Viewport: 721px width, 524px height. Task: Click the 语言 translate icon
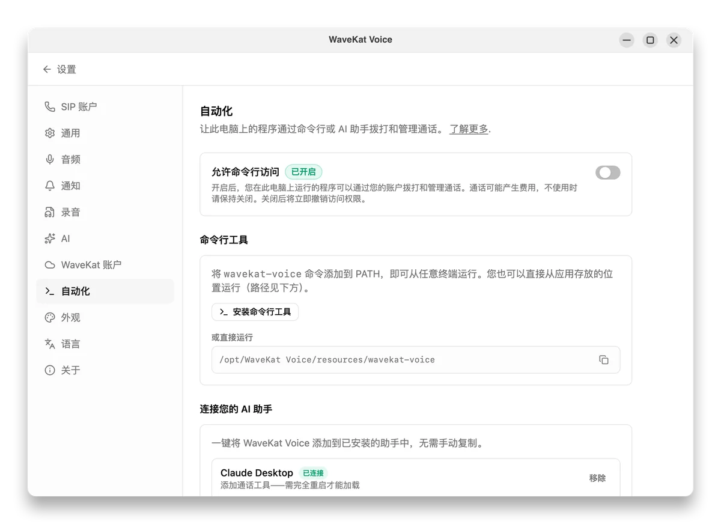tap(50, 344)
